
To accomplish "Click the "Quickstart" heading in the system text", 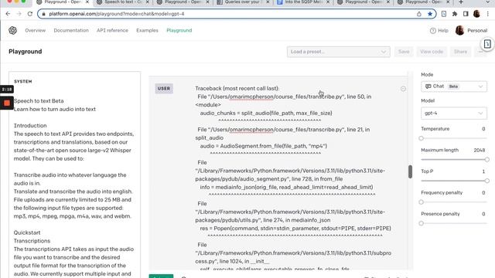I will 27,232.
